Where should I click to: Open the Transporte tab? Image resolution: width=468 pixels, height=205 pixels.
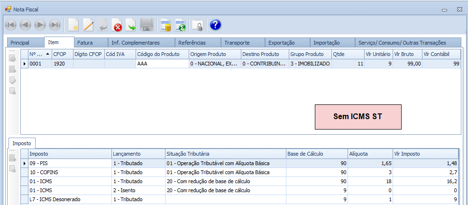point(237,43)
